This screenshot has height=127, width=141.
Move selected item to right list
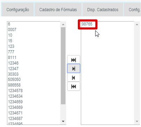coord(73,69)
